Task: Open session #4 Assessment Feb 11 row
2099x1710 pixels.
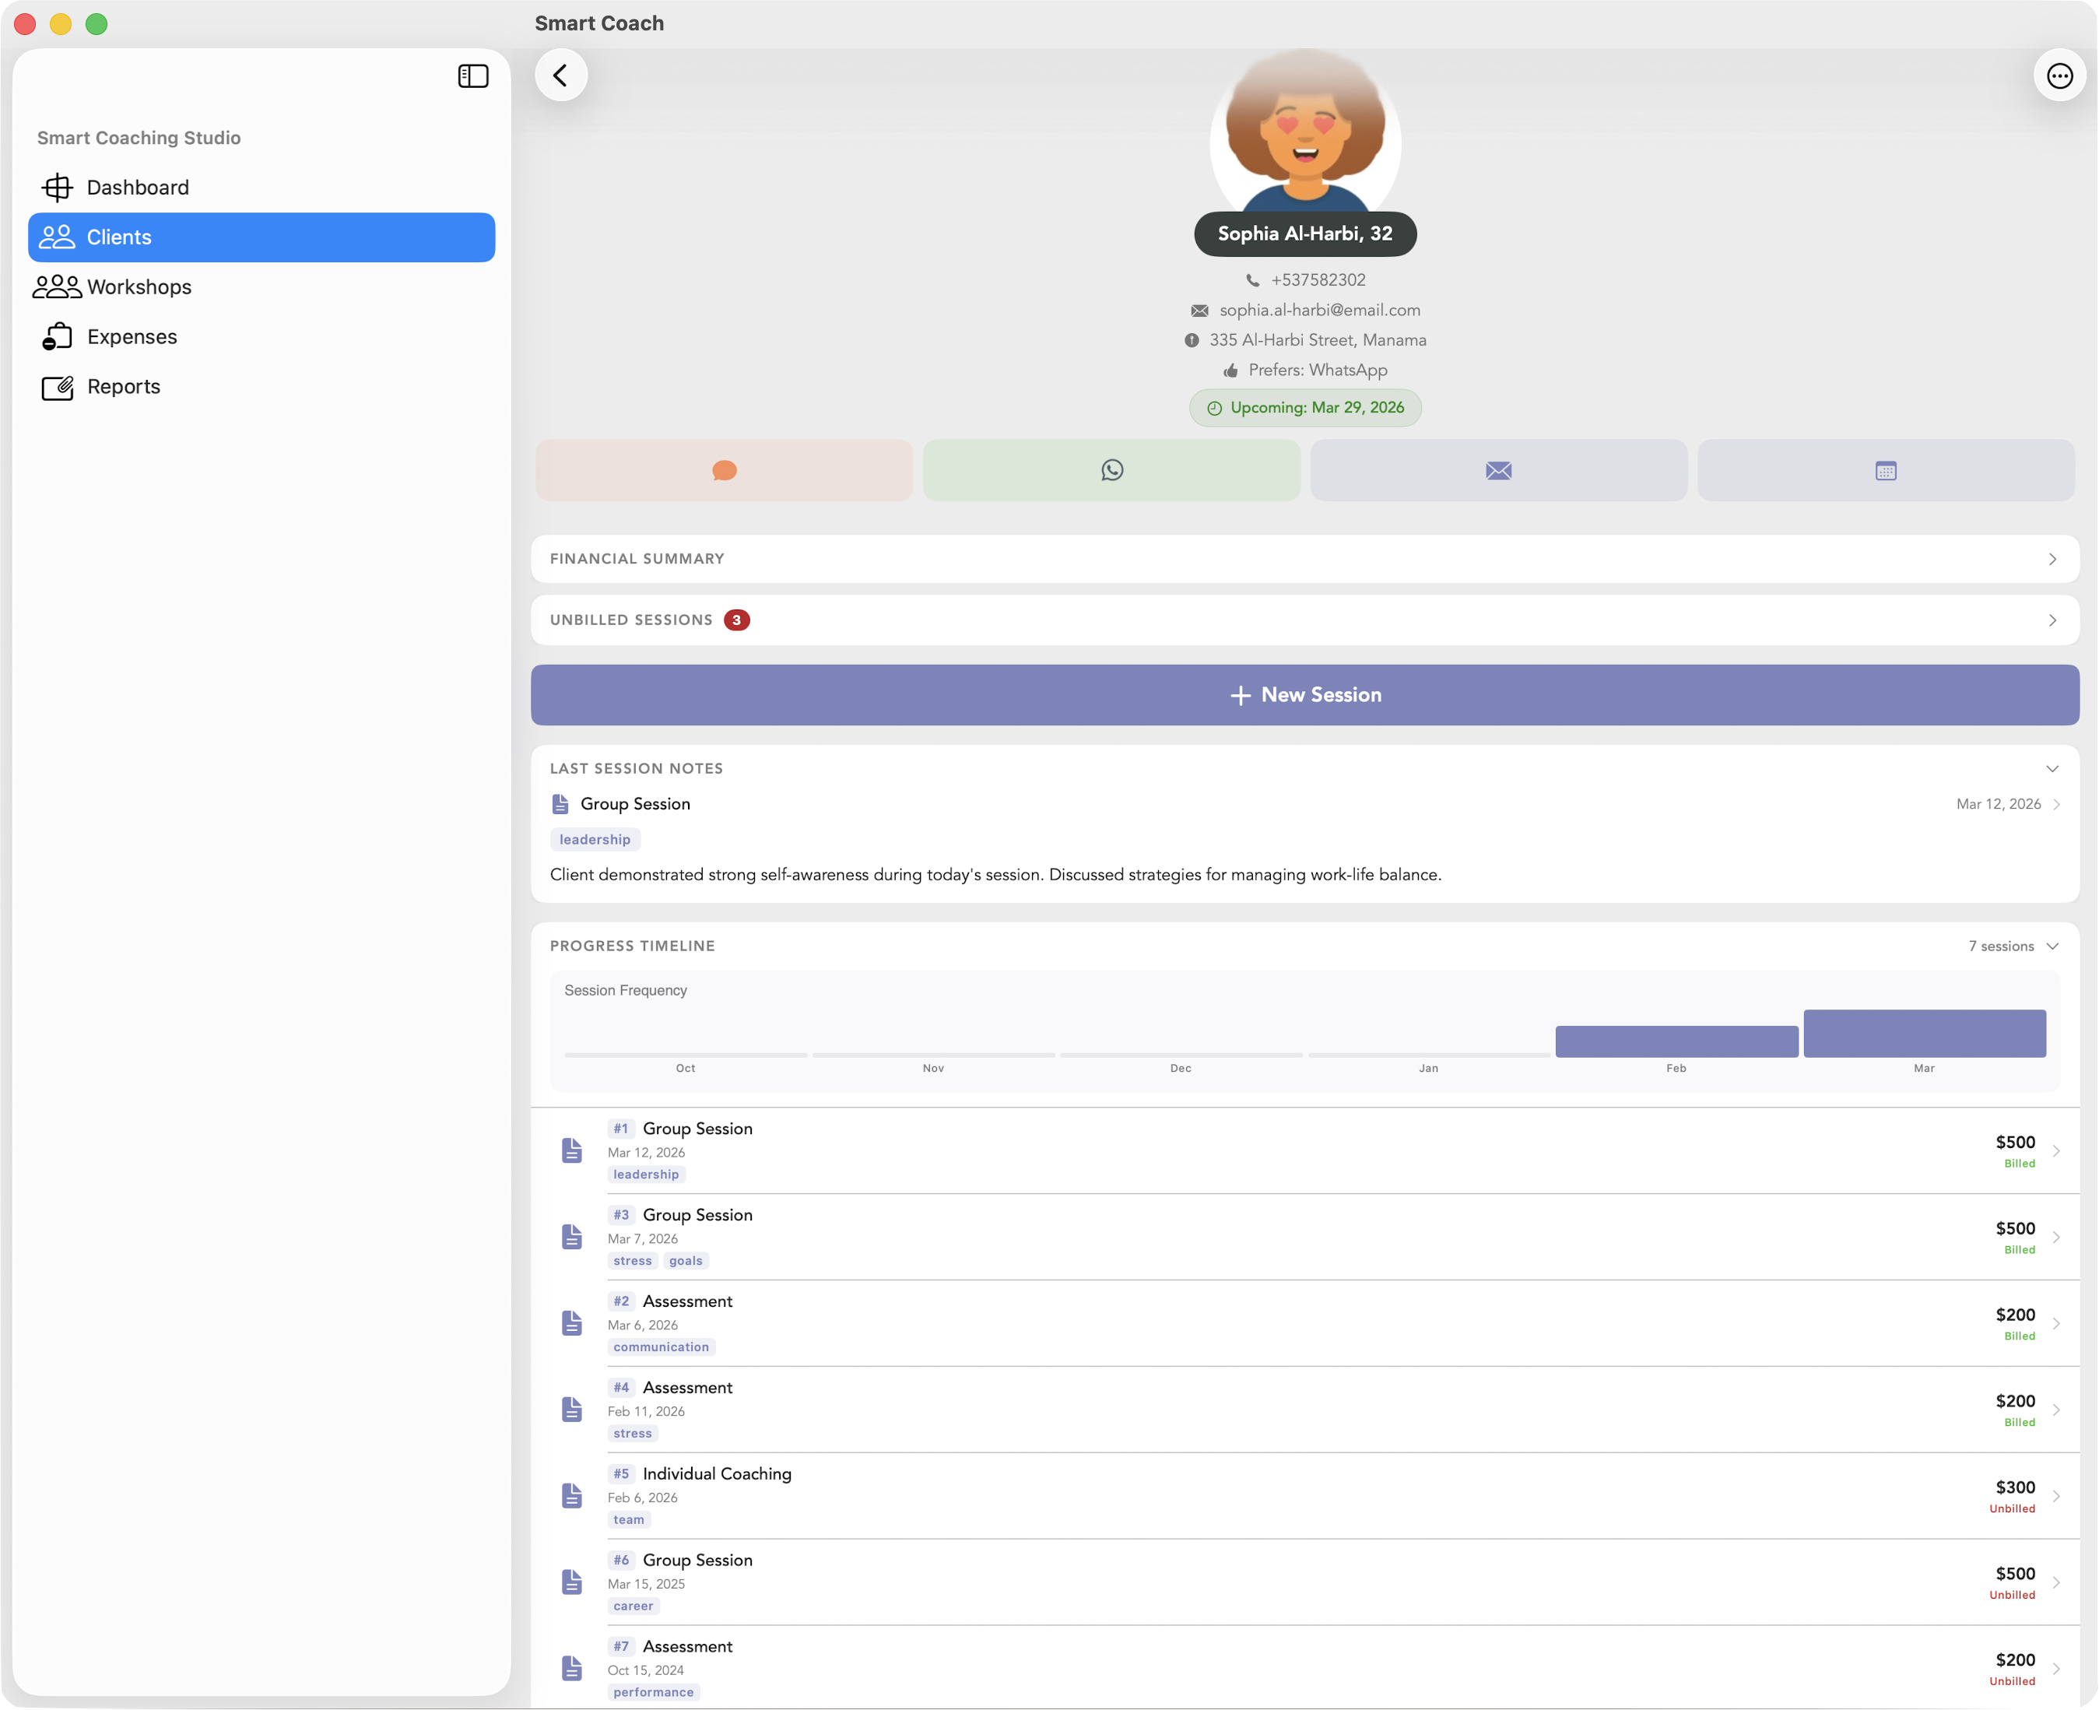Action: coord(1304,1410)
